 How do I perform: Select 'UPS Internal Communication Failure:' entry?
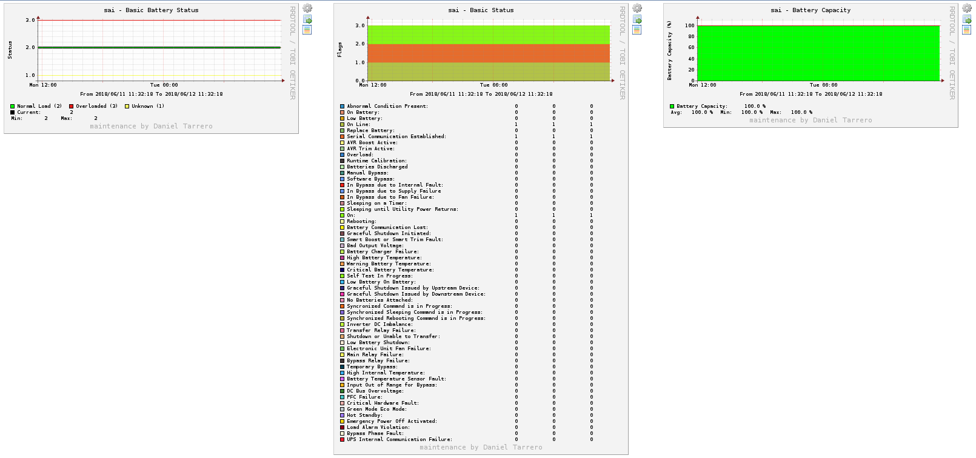click(467, 439)
